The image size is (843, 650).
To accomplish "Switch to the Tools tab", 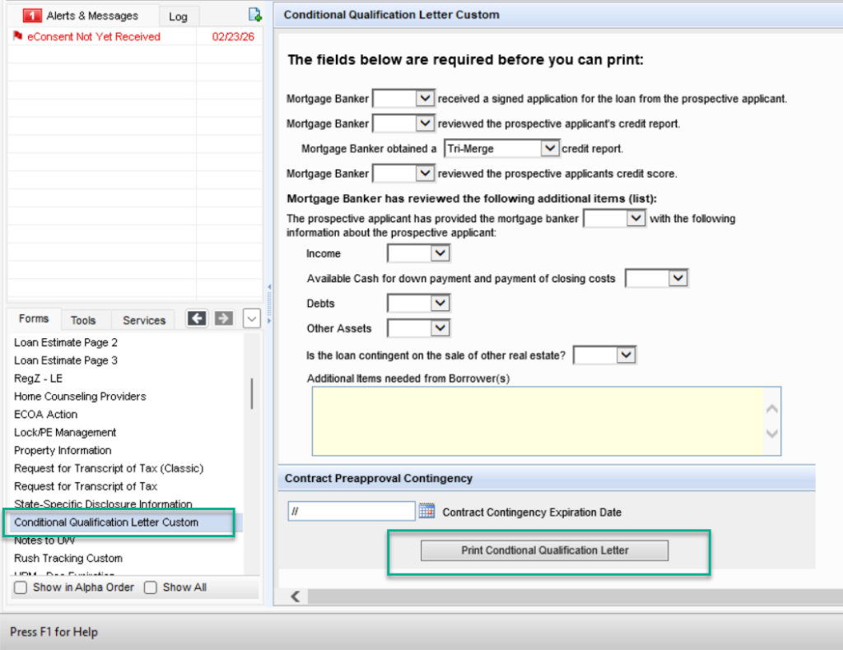I will coord(83,320).
